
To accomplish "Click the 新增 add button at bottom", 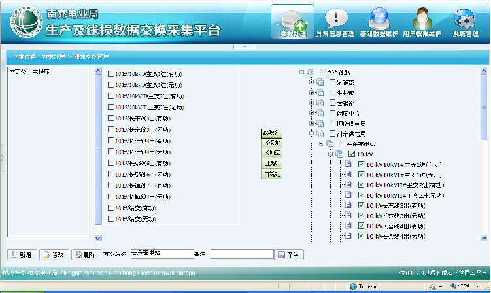I will point(22,254).
